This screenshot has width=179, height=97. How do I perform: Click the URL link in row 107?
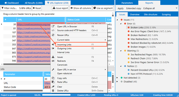(x=34, y=32)
